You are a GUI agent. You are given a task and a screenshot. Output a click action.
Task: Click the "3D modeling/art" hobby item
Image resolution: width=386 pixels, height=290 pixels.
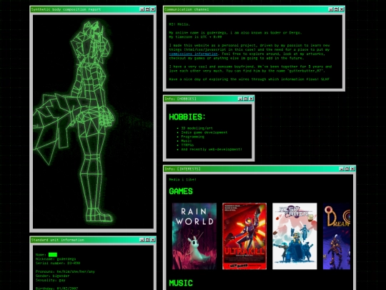[197, 128]
